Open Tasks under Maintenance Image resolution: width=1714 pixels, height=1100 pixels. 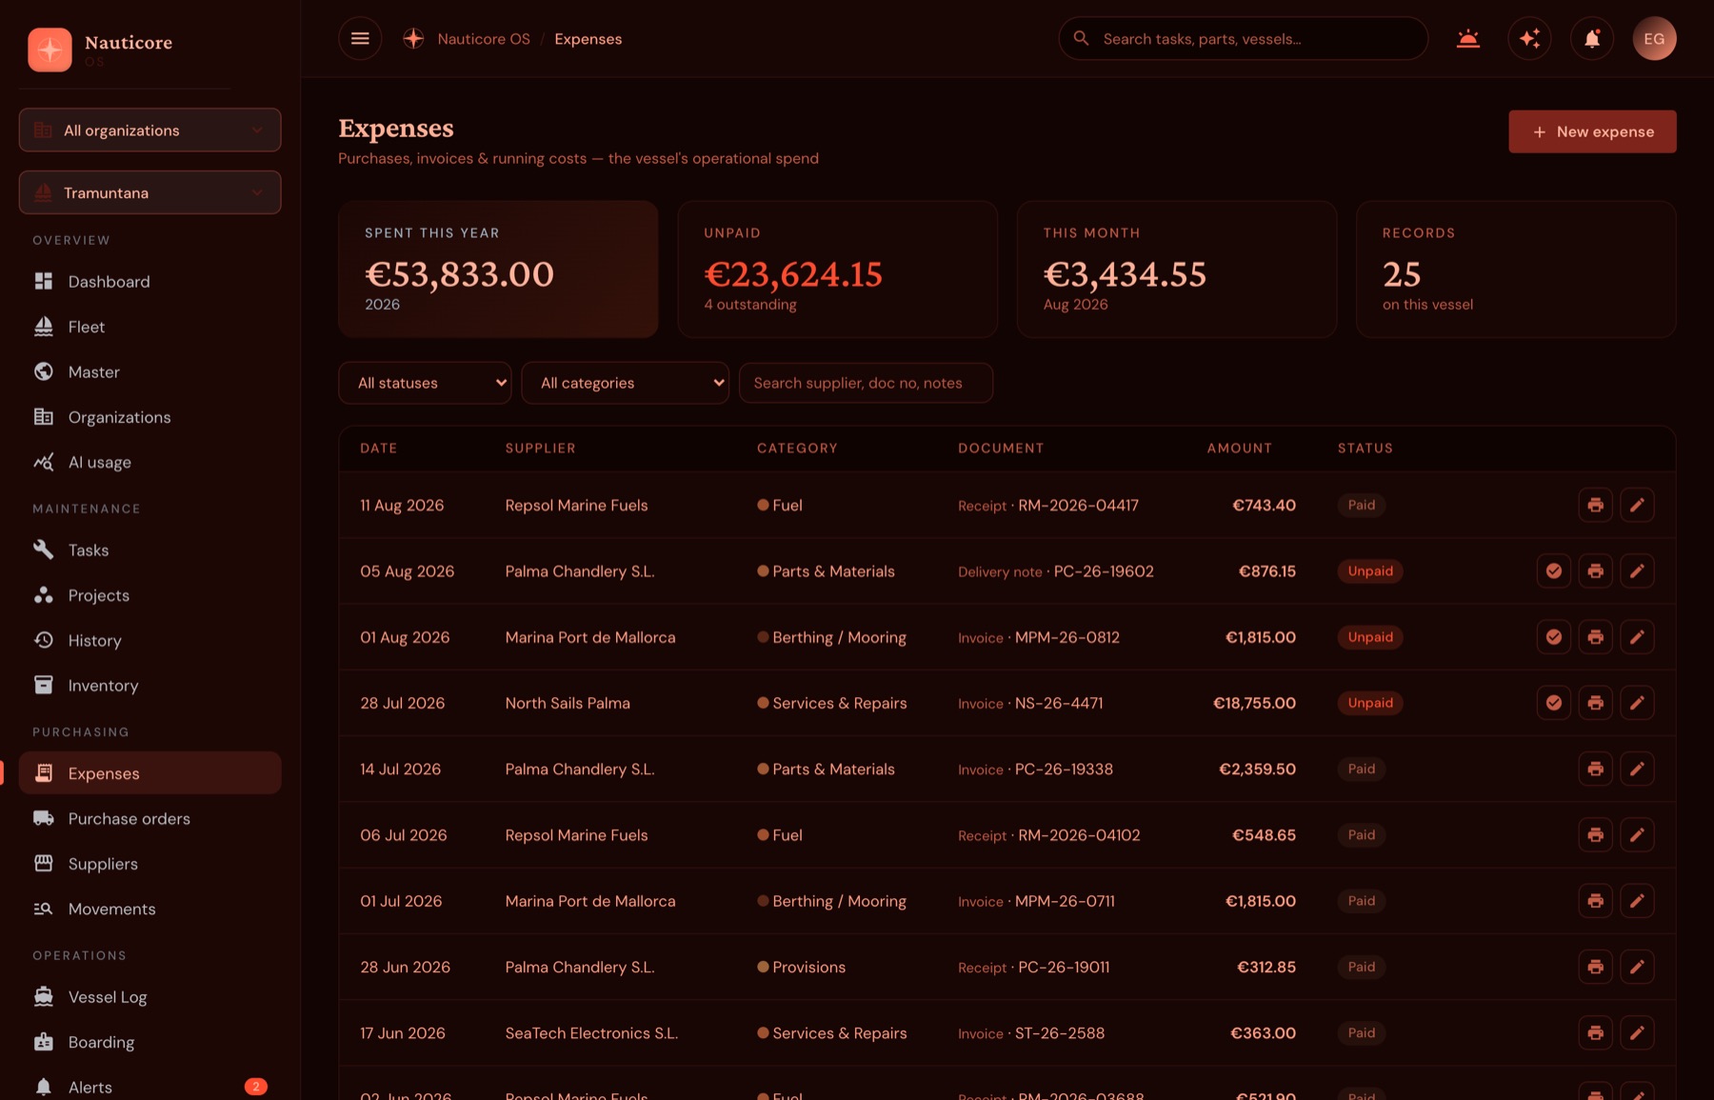point(149,550)
